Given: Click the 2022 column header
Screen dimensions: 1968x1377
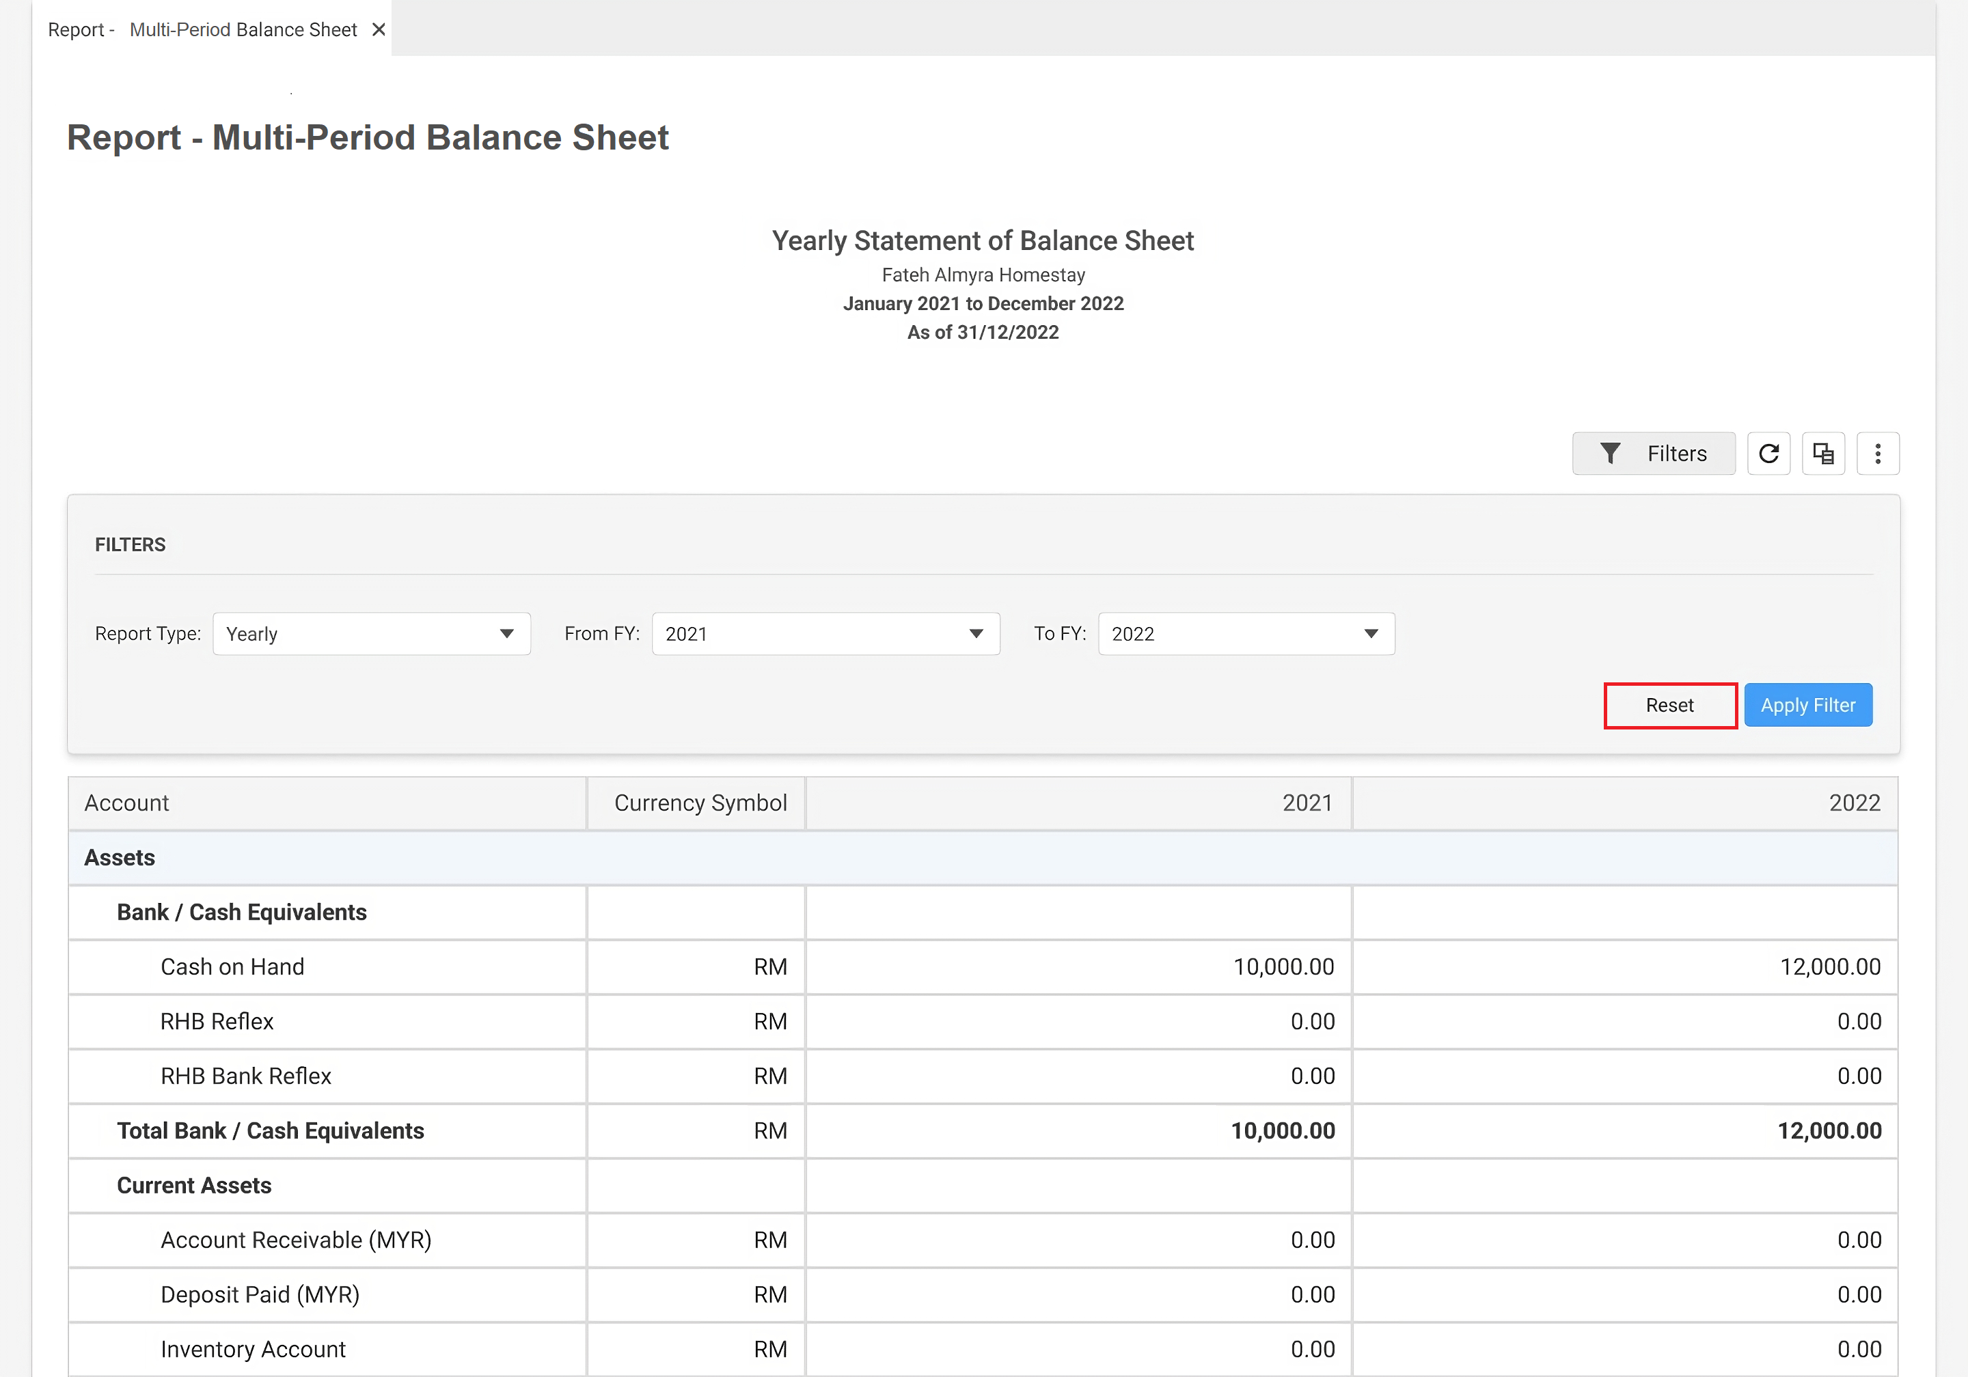Looking at the screenshot, I should coord(1625,803).
